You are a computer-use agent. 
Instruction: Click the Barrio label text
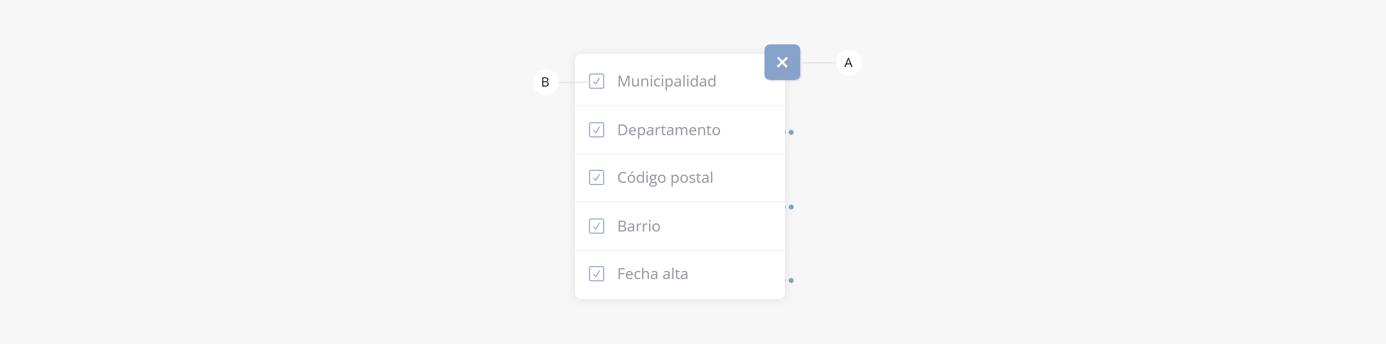639,226
